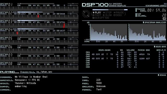Click the red active note on Track 04 keyboard
This screenshot has width=167, height=94.
click(17, 33)
